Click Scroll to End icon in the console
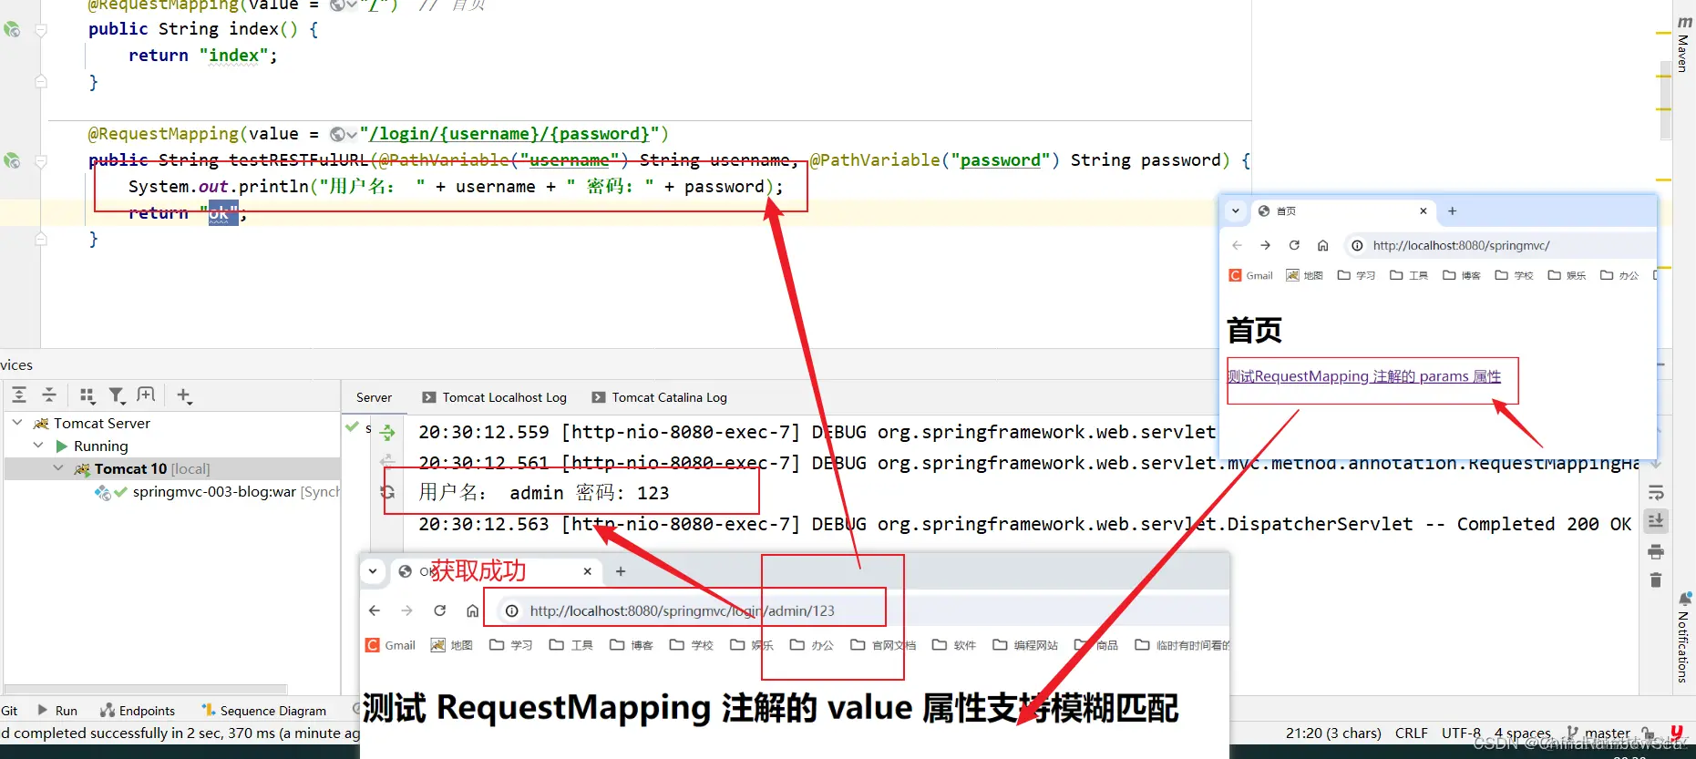The height and width of the screenshot is (759, 1696). coord(1656,521)
